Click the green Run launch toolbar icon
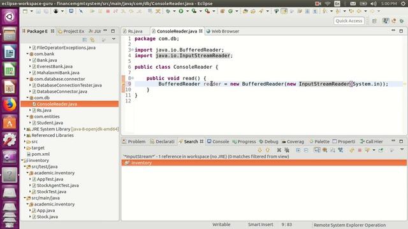Image resolution: width=408 pixels, height=229 pixels. coord(181,11)
